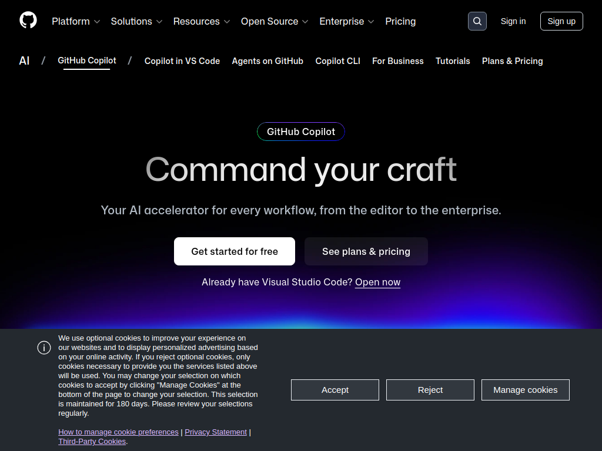Open the Enterprise dropdown menu
Screen dimensions: 602x451
tap(347, 21)
